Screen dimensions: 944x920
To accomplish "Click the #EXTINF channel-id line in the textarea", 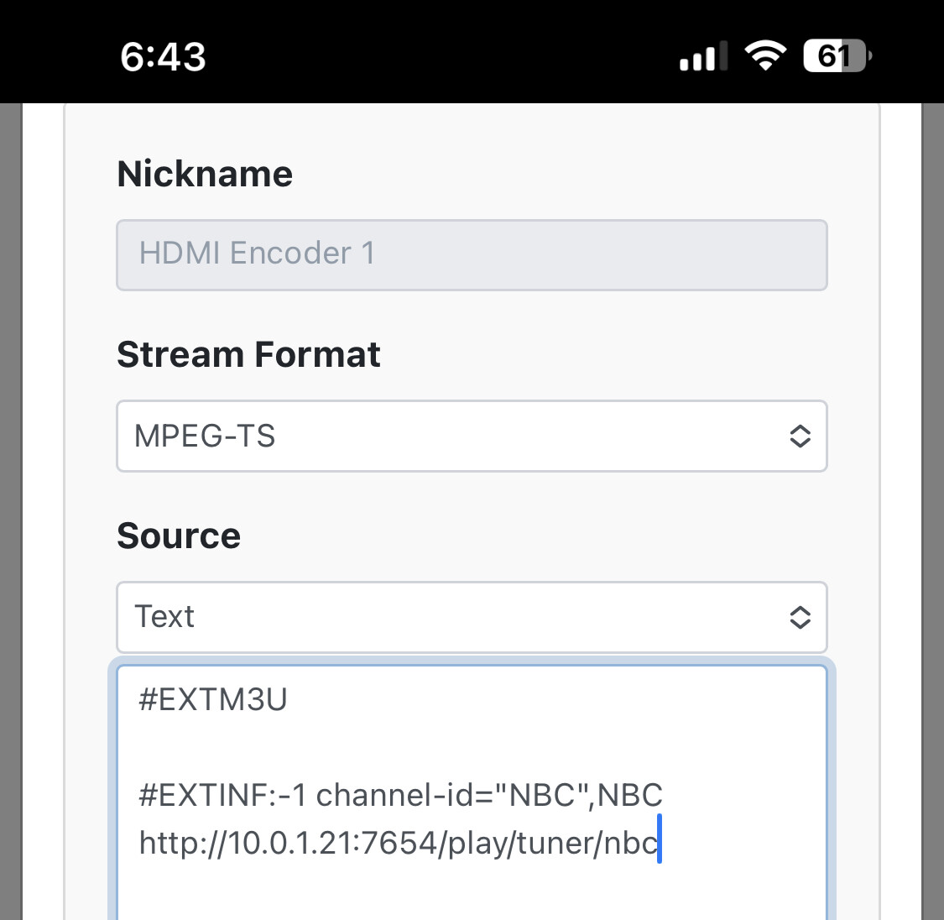I will point(336,794).
